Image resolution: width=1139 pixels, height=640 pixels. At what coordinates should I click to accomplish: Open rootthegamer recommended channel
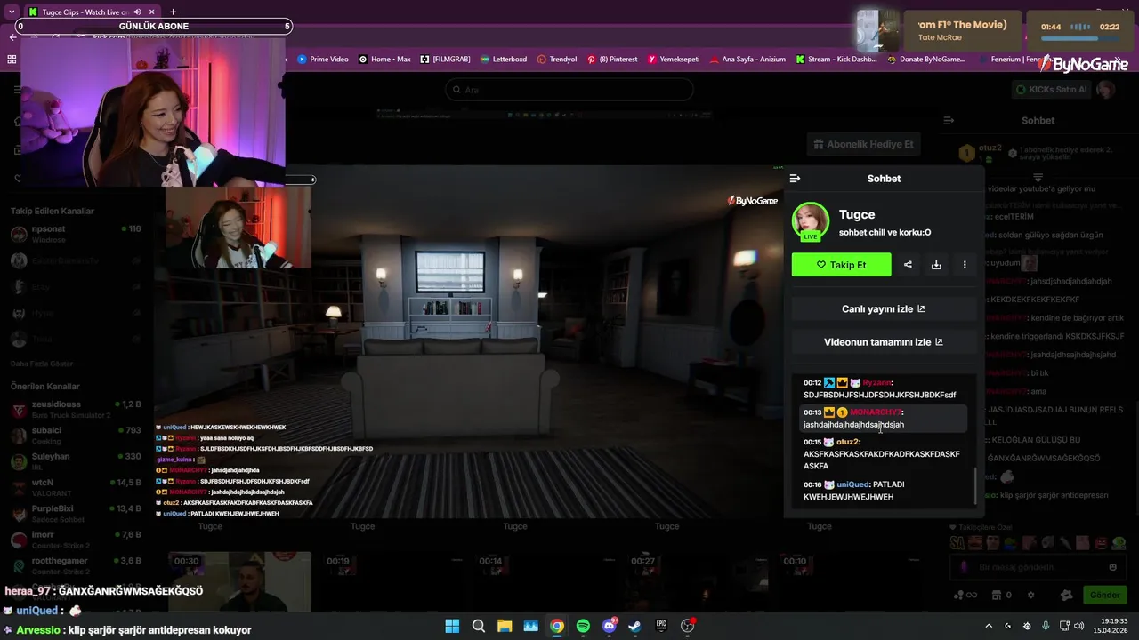(76, 565)
